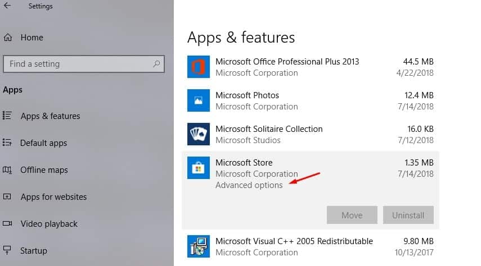
Task: Open Video playback settings
Action: tap(49, 224)
